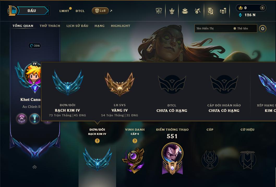Select the Hạng tab
The width and height of the screenshot is (276, 187).
99,26
